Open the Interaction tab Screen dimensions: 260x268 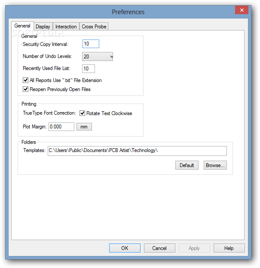click(66, 27)
